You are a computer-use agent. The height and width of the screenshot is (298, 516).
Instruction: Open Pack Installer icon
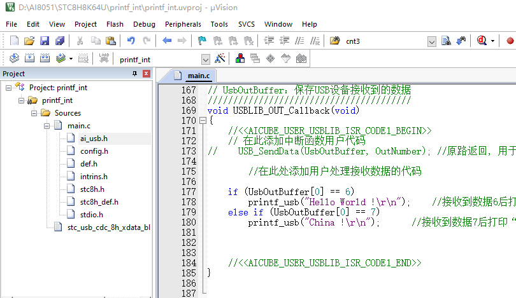pos(301,58)
